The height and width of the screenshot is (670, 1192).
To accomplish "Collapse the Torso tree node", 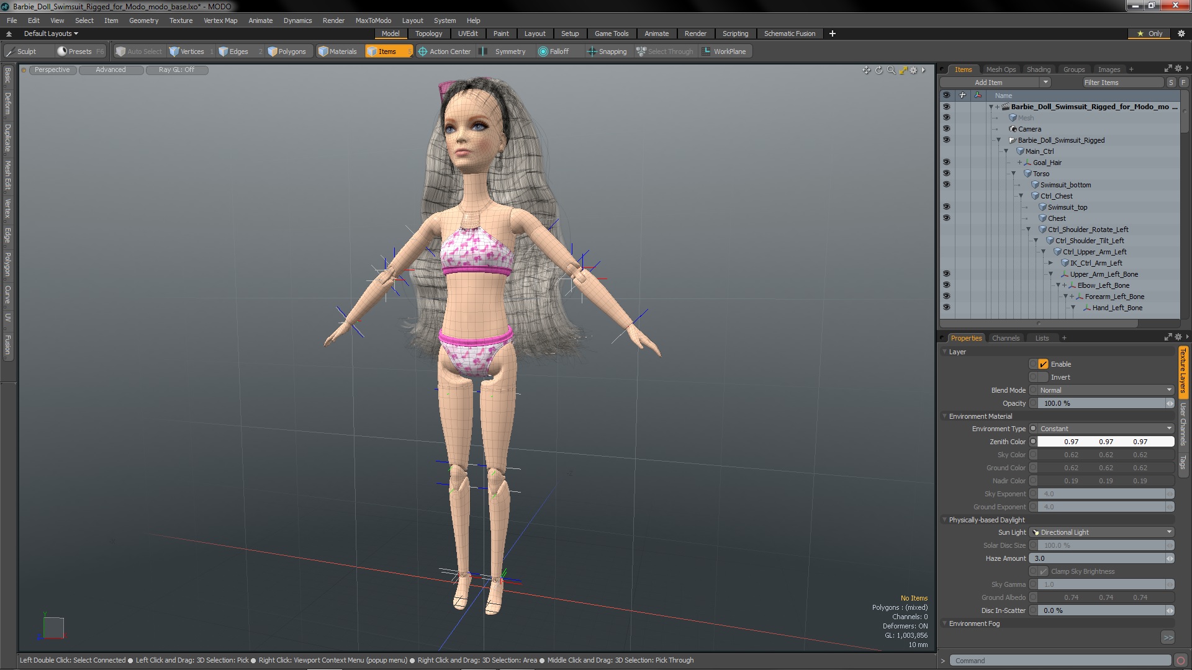I will click(x=1013, y=174).
